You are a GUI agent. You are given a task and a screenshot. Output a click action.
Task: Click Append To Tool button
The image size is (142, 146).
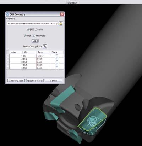tap(35, 81)
